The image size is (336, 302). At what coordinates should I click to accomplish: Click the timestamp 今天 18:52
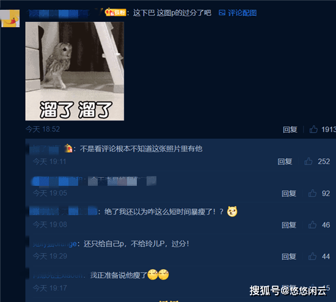[x=43, y=129]
